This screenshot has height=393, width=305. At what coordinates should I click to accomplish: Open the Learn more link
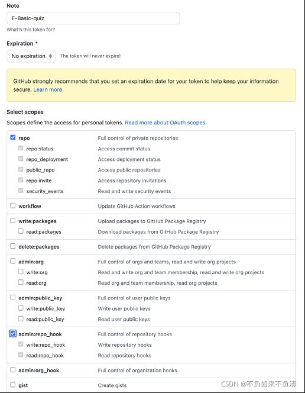point(47,89)
